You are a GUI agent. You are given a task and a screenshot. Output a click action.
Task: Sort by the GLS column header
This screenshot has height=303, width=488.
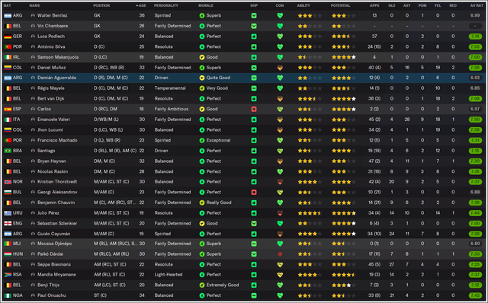tap(391, 5)
